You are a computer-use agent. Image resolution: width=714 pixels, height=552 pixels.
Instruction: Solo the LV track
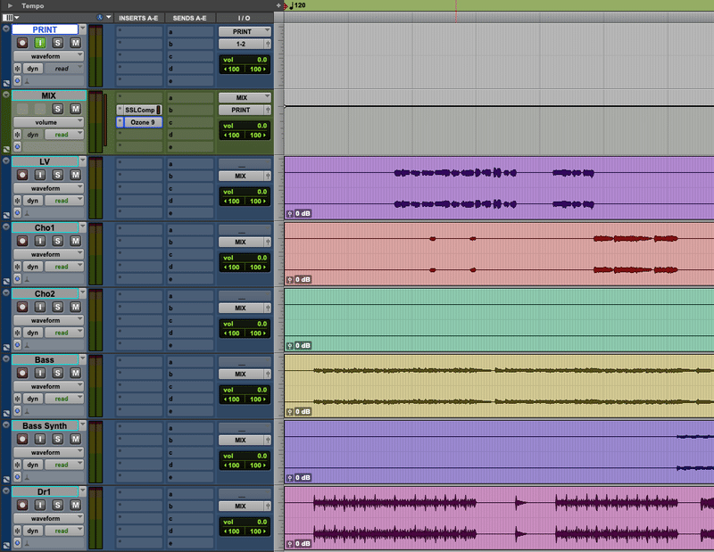coord(57,175)
